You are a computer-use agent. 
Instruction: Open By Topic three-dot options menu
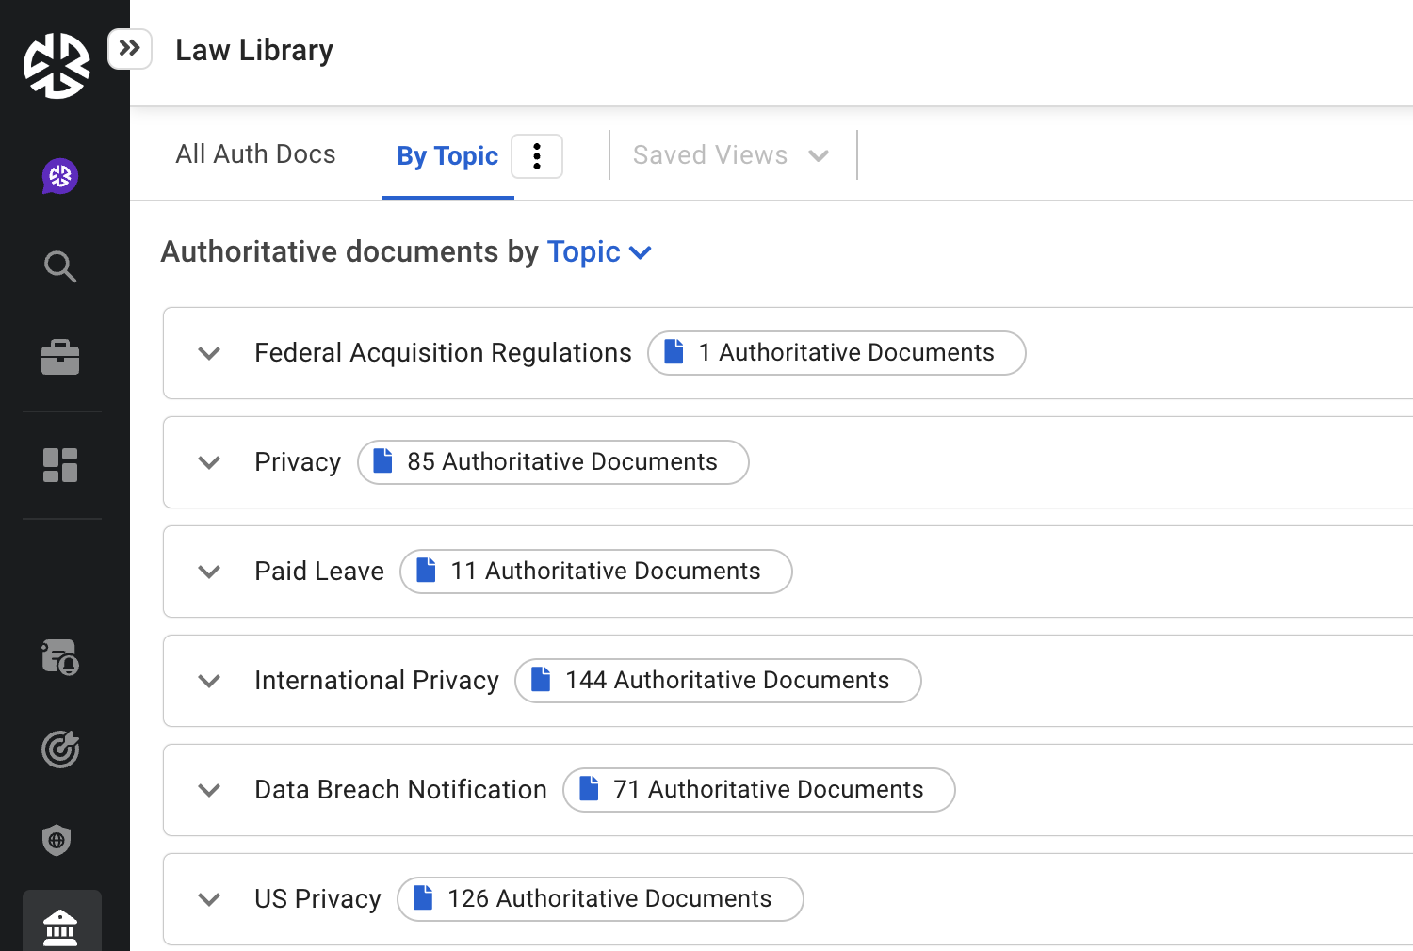537,156
